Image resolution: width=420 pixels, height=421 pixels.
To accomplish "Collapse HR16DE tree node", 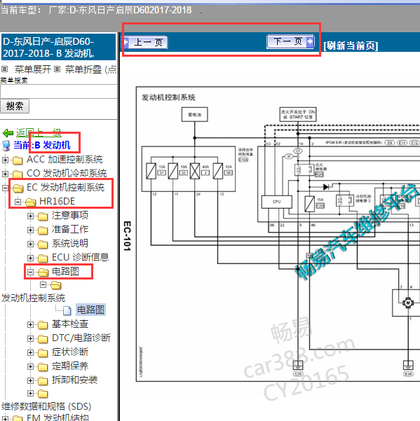I will click(x=18, y=202).
